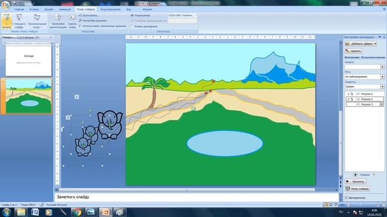Click fit slide to window icon
Screen dimensions: 387x217
pos(383,205)
